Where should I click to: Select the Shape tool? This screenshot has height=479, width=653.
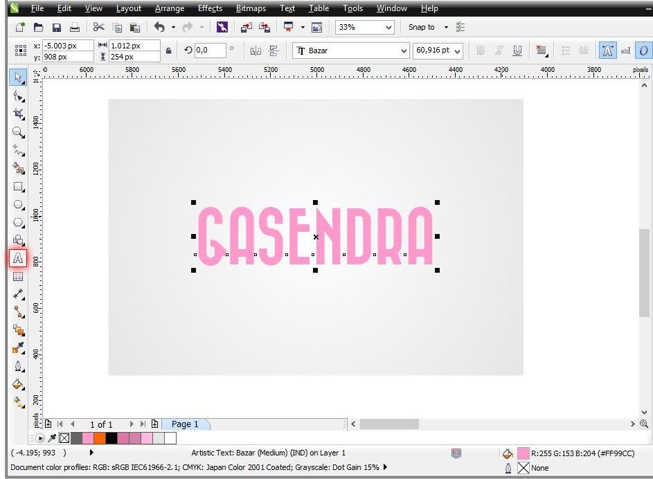18,96
